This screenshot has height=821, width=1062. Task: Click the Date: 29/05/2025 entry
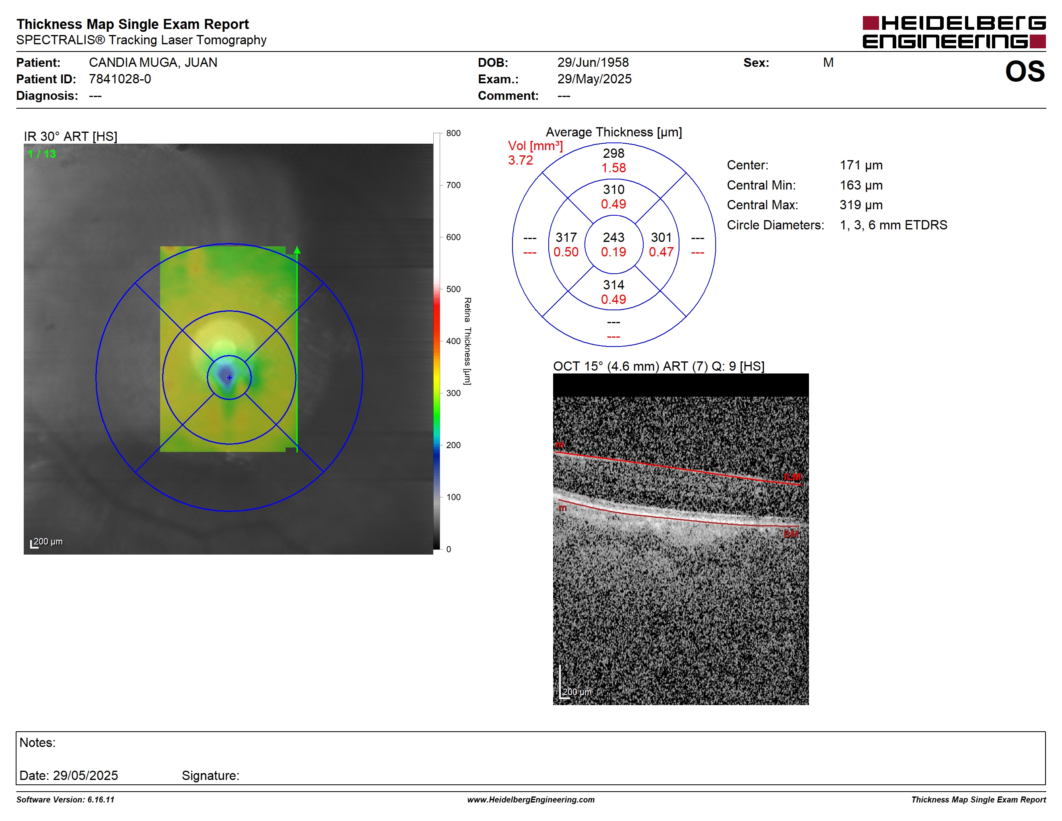(68, 776)
